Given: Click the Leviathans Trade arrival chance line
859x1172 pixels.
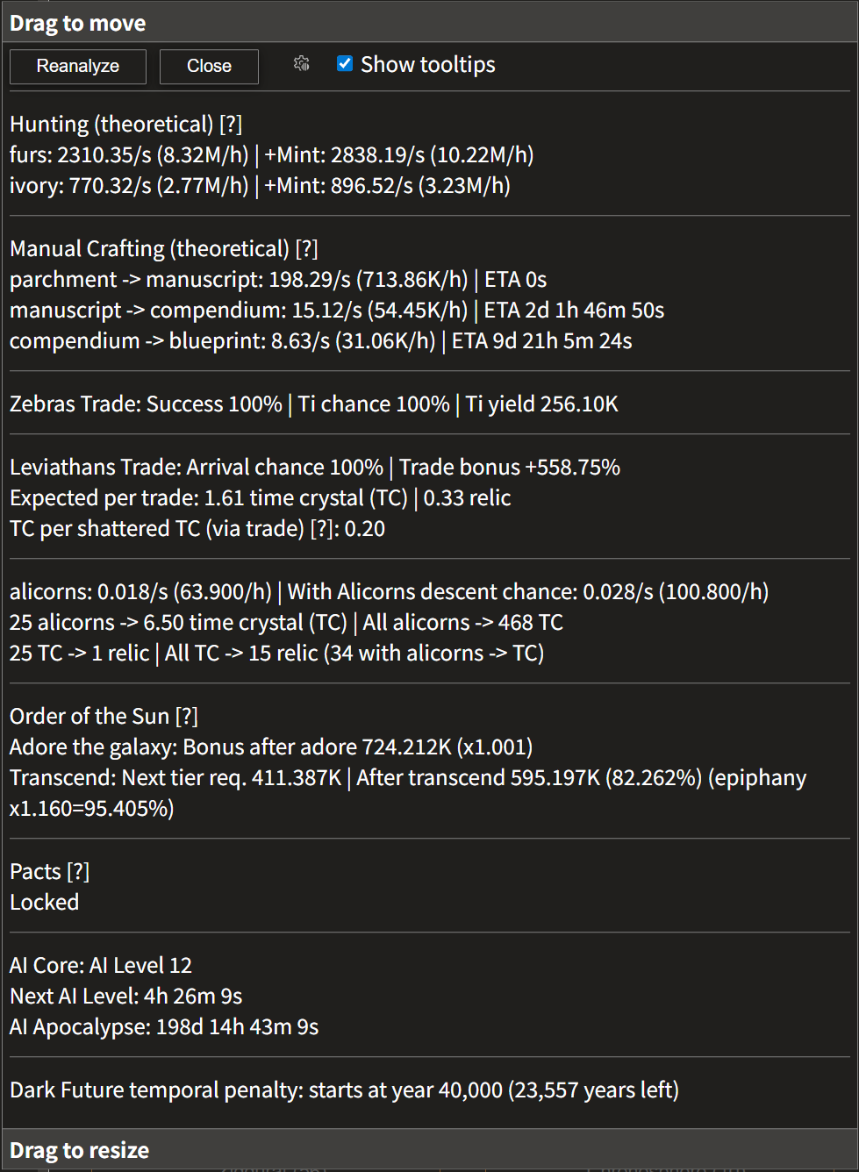Looking at the screenshot, I should point(315,468).
